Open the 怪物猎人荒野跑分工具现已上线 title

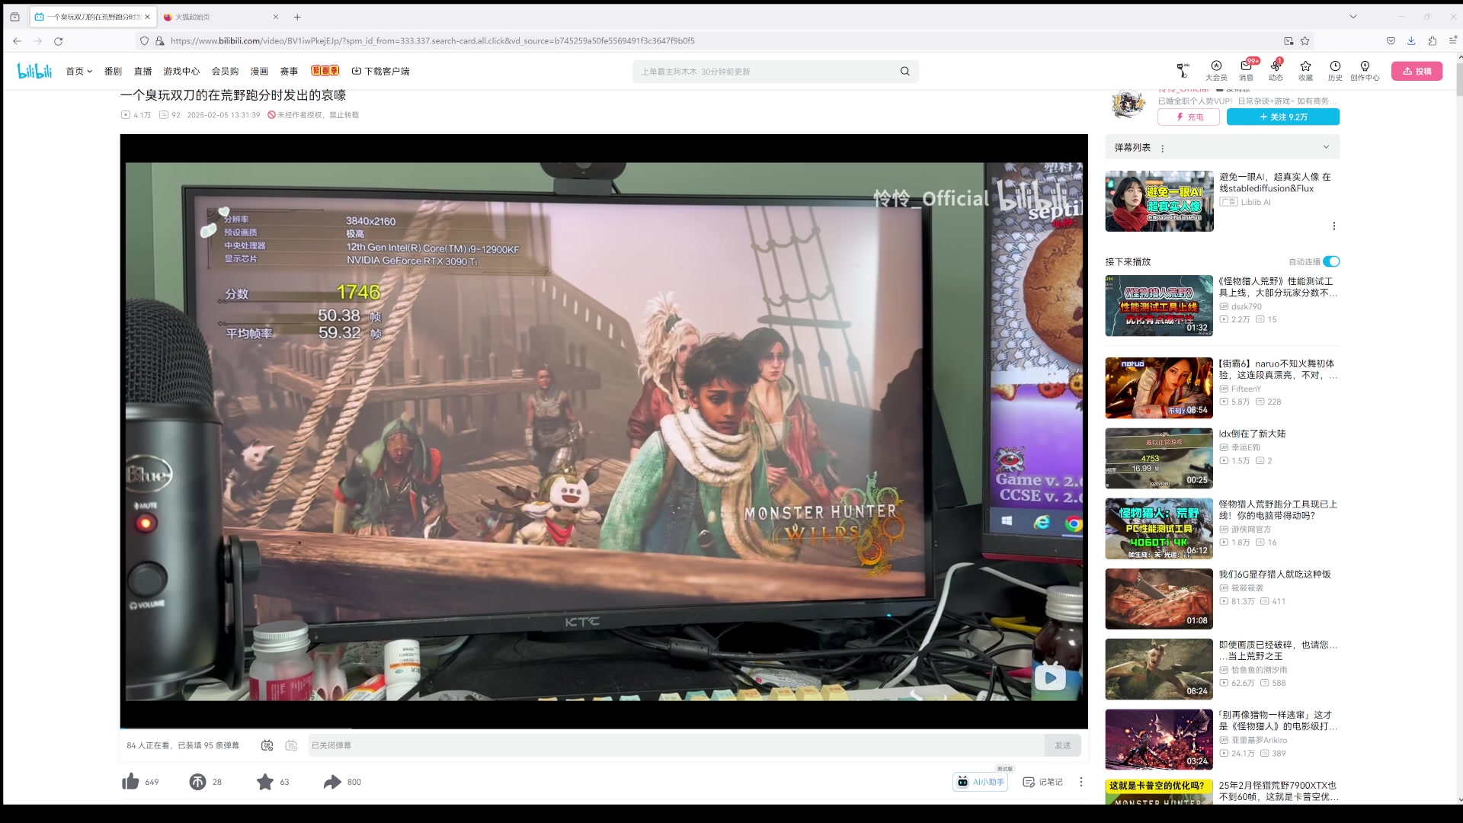pos(1278,510)
